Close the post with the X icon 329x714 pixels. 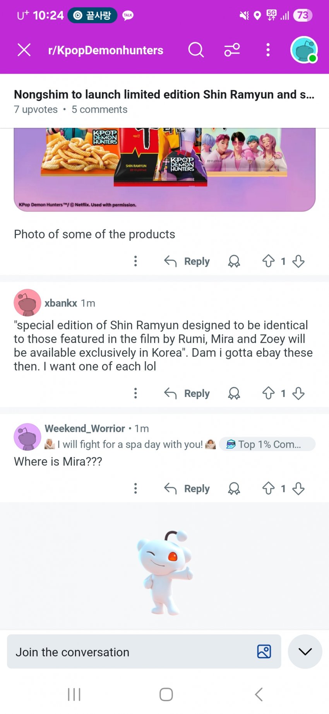pyautogui.click(x=24, y=50)
